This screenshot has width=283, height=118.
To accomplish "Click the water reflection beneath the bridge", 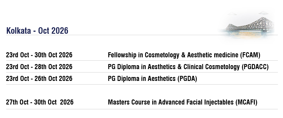I will click(x=247, y=34).
